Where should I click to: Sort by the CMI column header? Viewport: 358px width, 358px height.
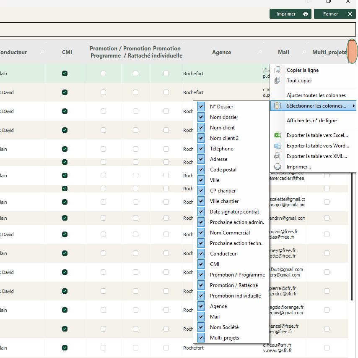67,52
